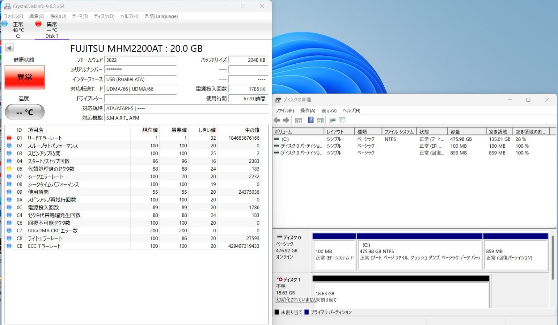This screenshot has width=558, height=325.
Task: Open the 言語(Language) menu
Action: pos(161,16)
